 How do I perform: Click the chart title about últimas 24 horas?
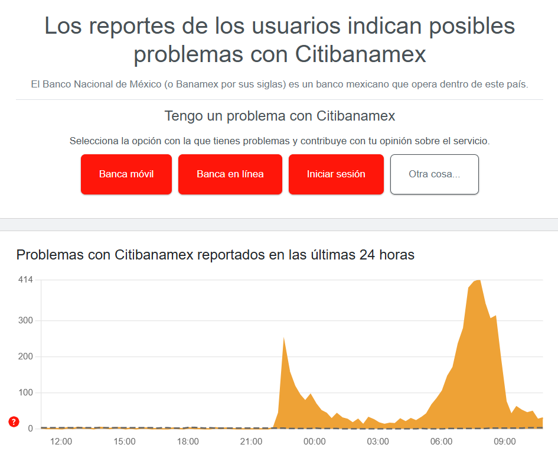tap(216, 255)
